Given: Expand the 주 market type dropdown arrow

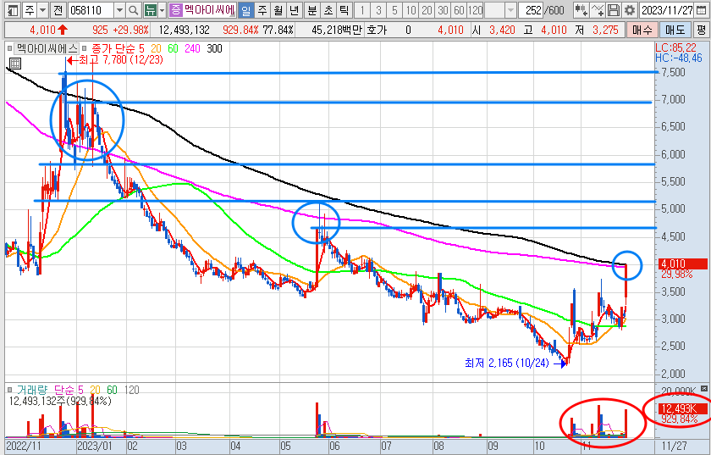Looking at the screenshot, I should (x=42, y=9).
